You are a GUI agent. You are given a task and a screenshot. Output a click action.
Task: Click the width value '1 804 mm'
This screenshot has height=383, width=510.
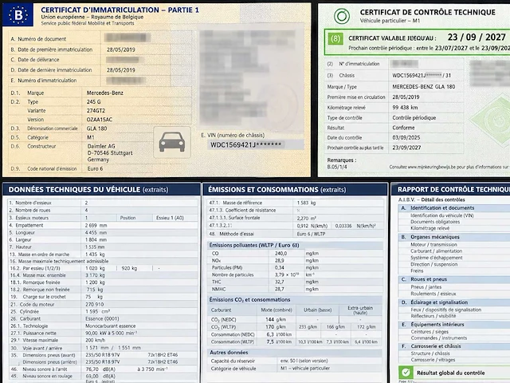click(96, 239)
